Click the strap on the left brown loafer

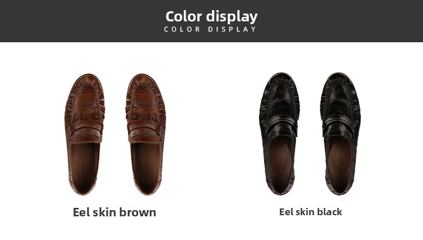tap(87, 132)
